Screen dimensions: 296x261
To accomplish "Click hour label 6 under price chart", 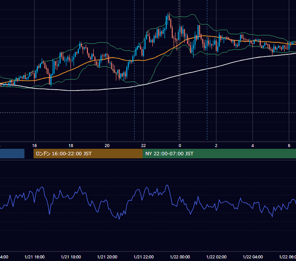I will point(289,146).
